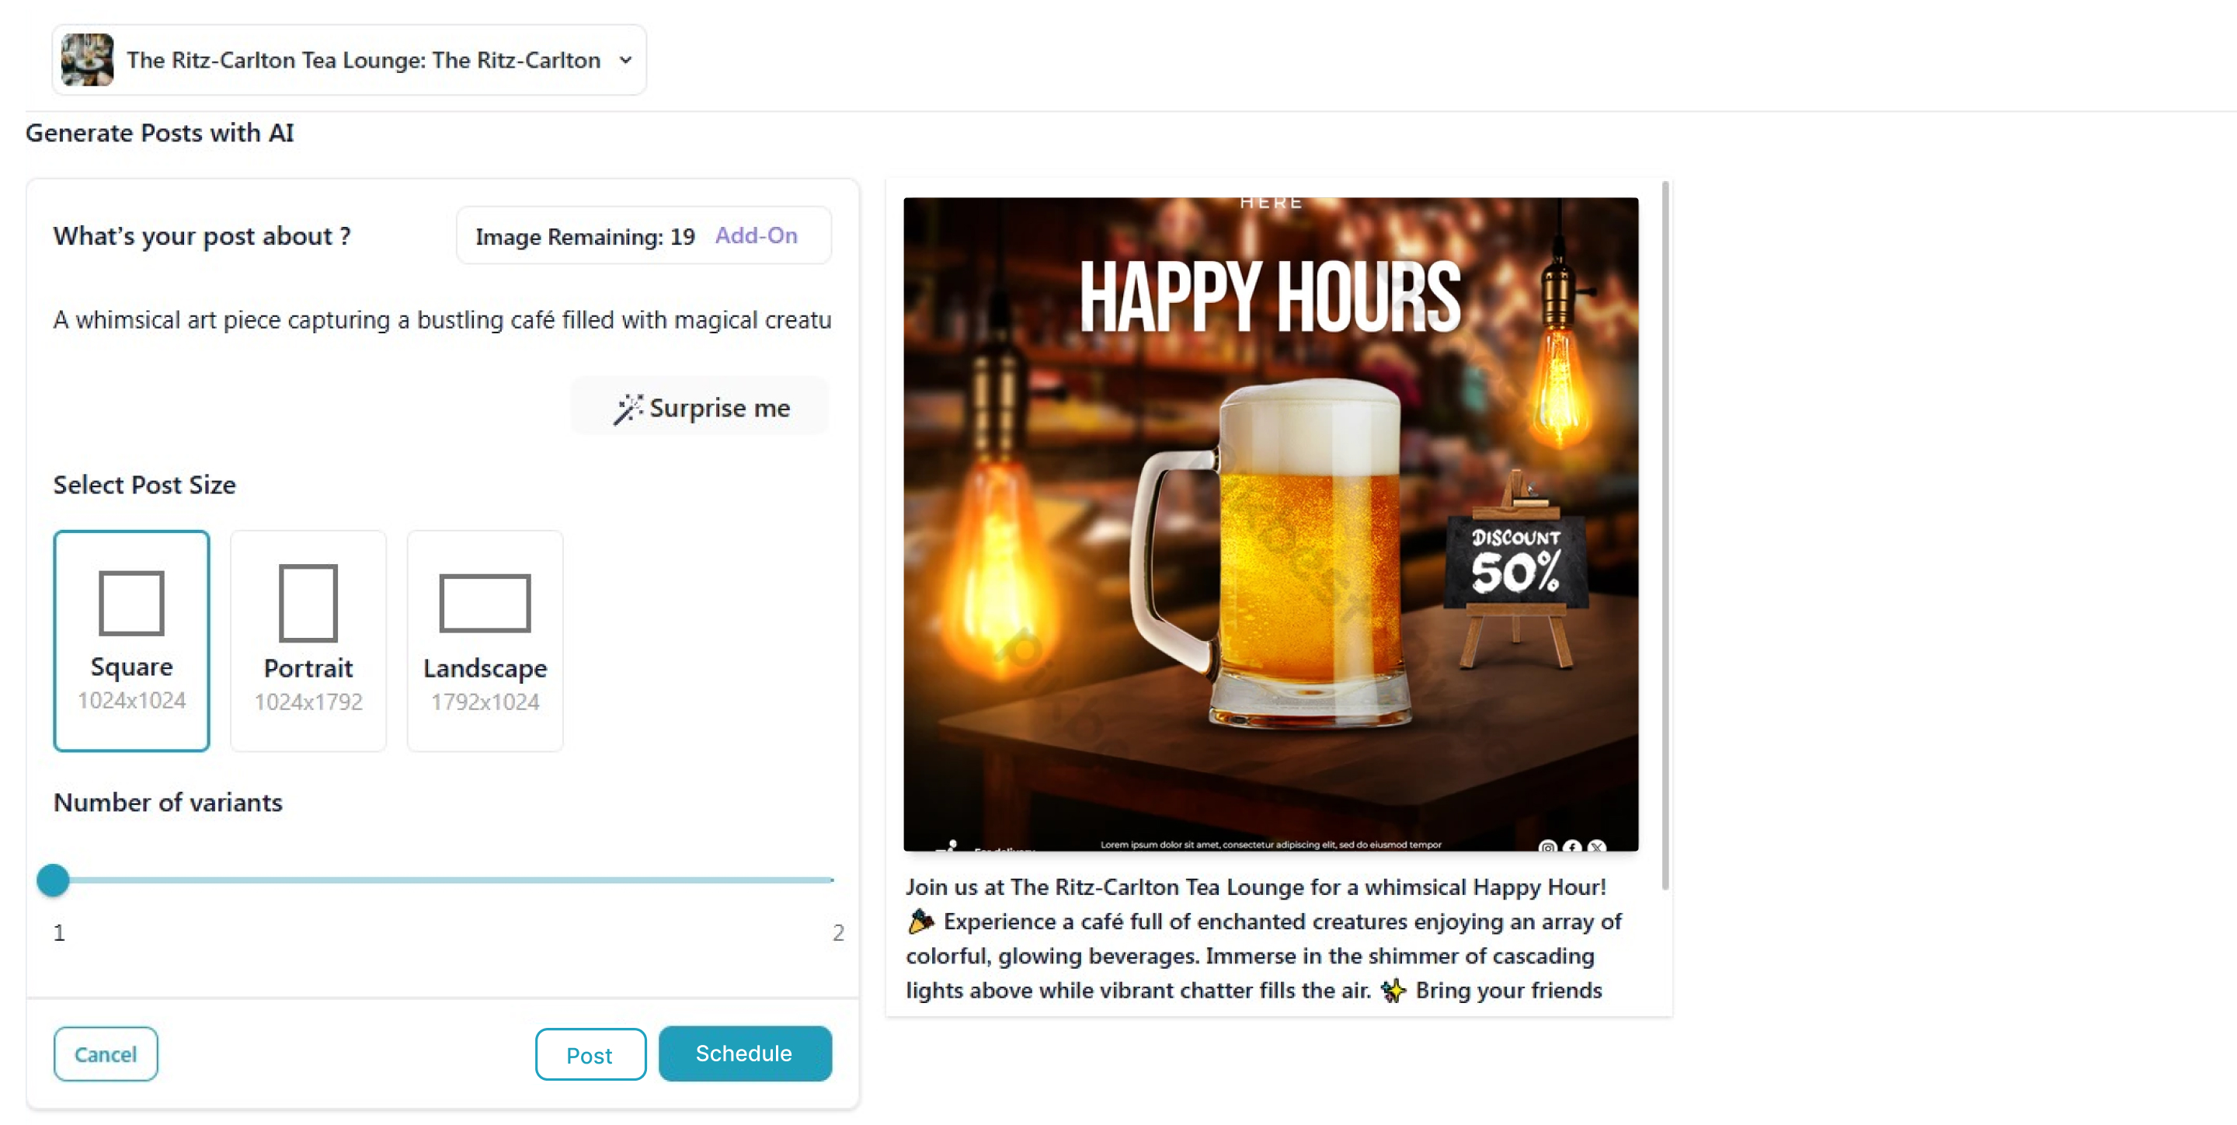Click the magic wand icon on Surprise me

click(x=628, y=409)
